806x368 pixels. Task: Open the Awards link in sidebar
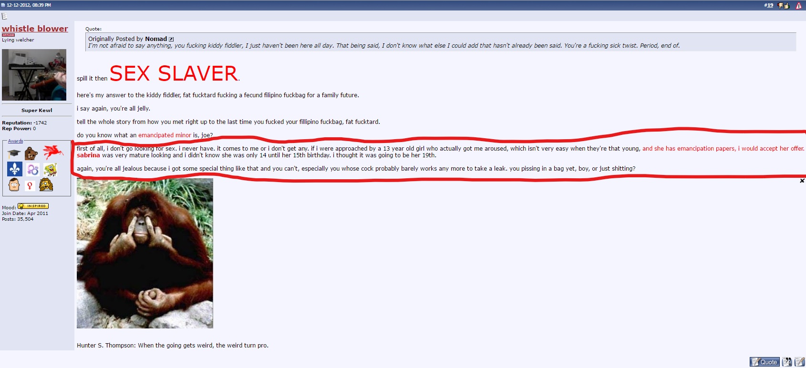[x=15, y=141]
